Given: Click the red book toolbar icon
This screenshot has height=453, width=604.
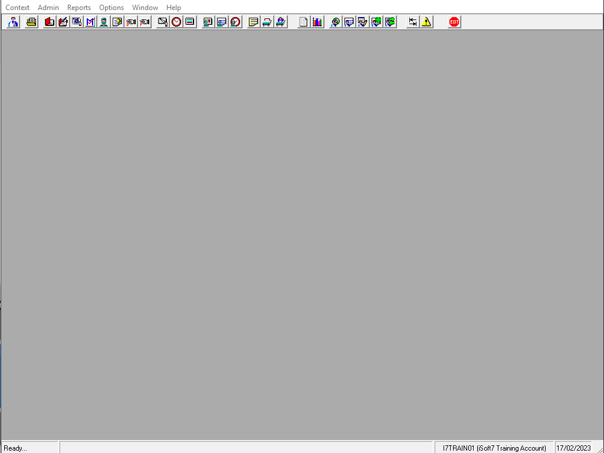Looking at the screenshot, I should 50,22.
